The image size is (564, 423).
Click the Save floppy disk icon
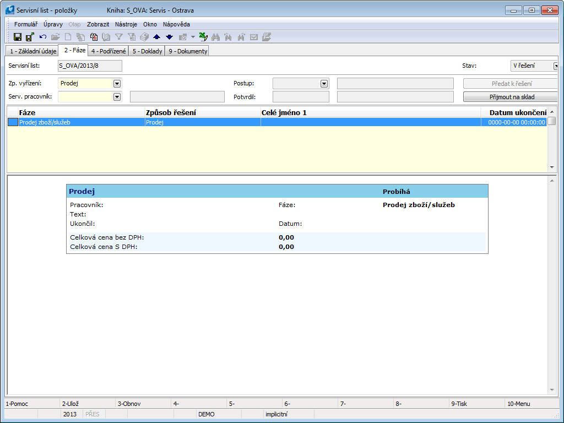18,37
